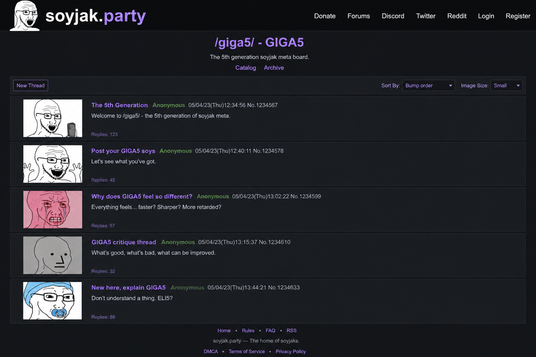536x357 pixels.
Task: Open the 'The 5th Generation' thread thumbnail
Action: [x=53, y=118]
